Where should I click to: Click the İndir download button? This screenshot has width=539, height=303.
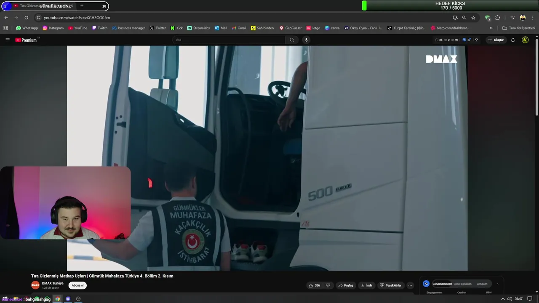(x=366, y=285)
